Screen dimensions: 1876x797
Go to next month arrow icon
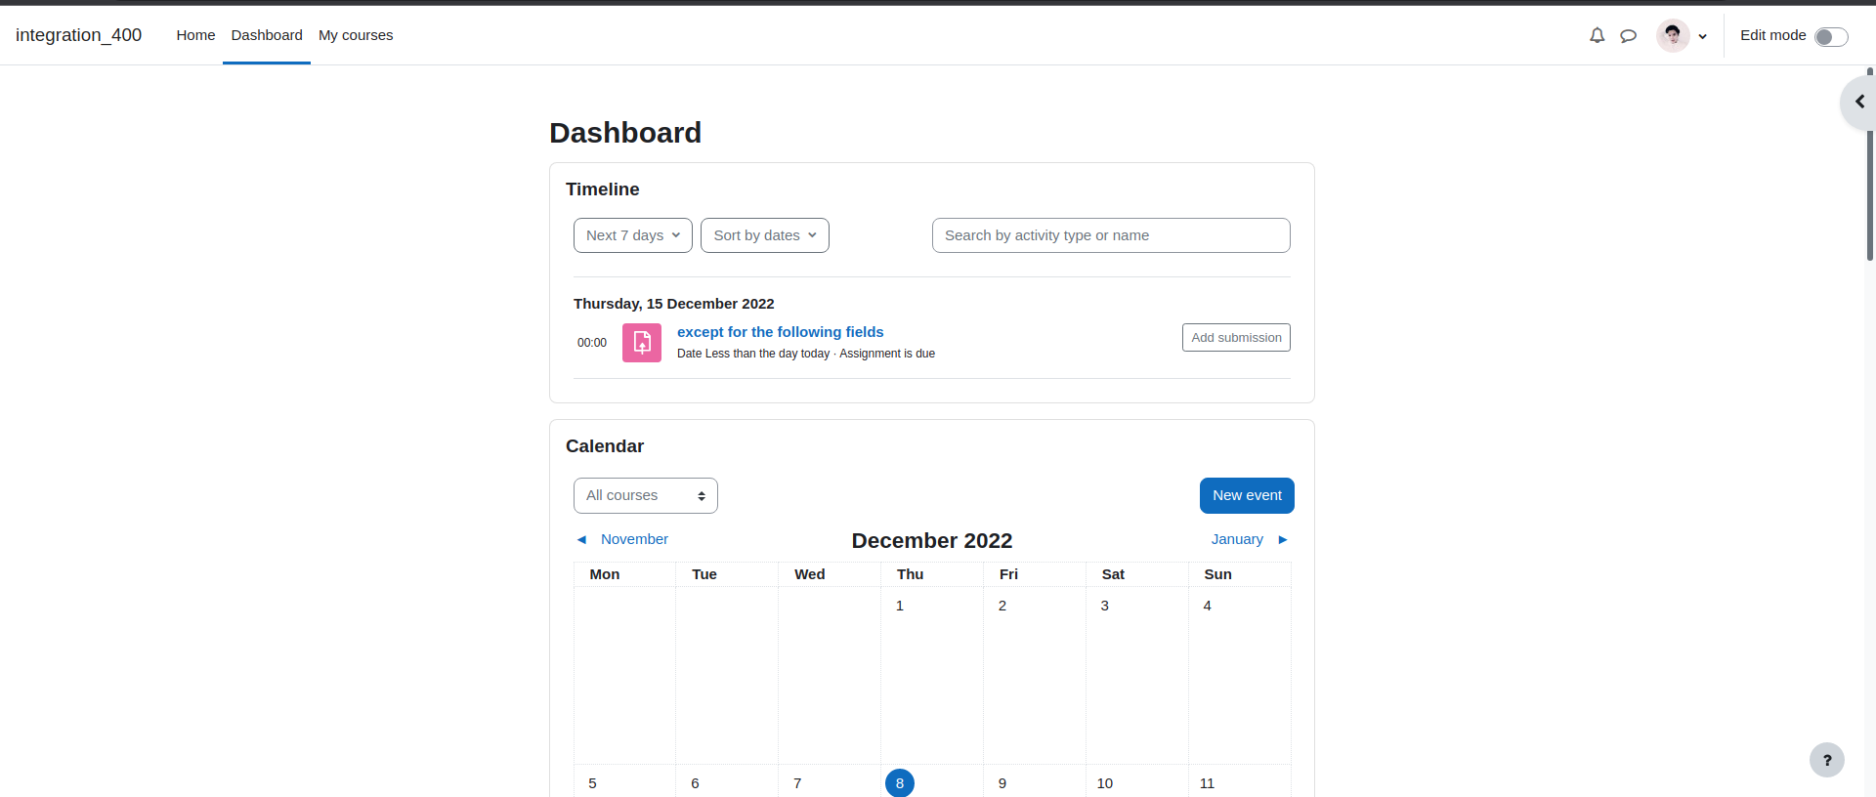point(1283,539)
